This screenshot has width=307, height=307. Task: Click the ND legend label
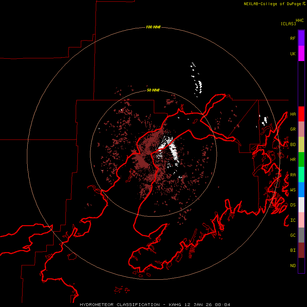[293, 266]
